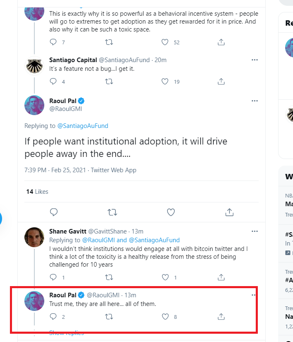Viewport: 293px width, 342px height.
Task: Open the tweet timestamp 7:39 PM Feb 25, 2021
Action: (x=55, y=170)
